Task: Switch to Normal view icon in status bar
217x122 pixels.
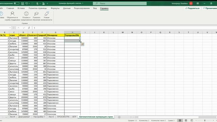Action: click(180, 121)
